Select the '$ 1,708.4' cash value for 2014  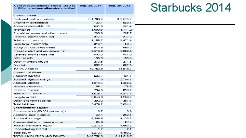tap(96, 19)
